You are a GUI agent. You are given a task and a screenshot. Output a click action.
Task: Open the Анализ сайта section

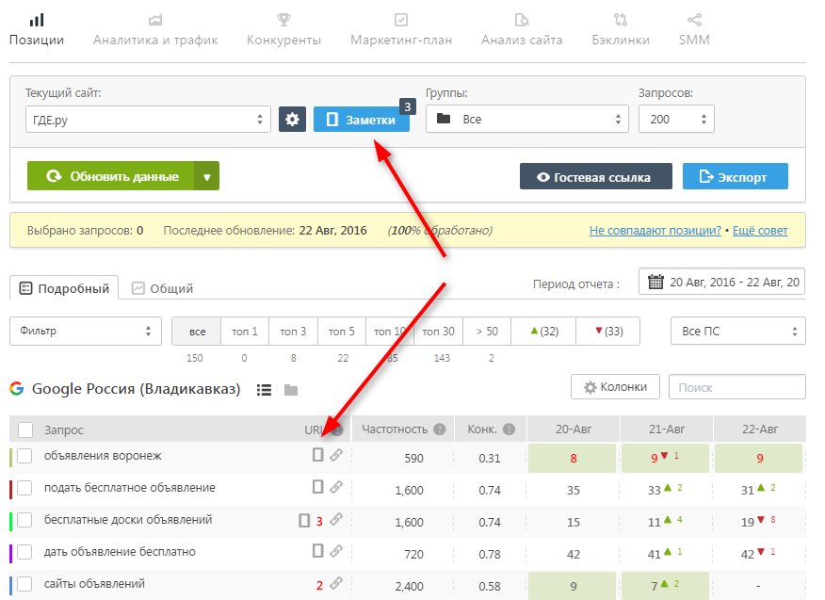tap(522, 30)
